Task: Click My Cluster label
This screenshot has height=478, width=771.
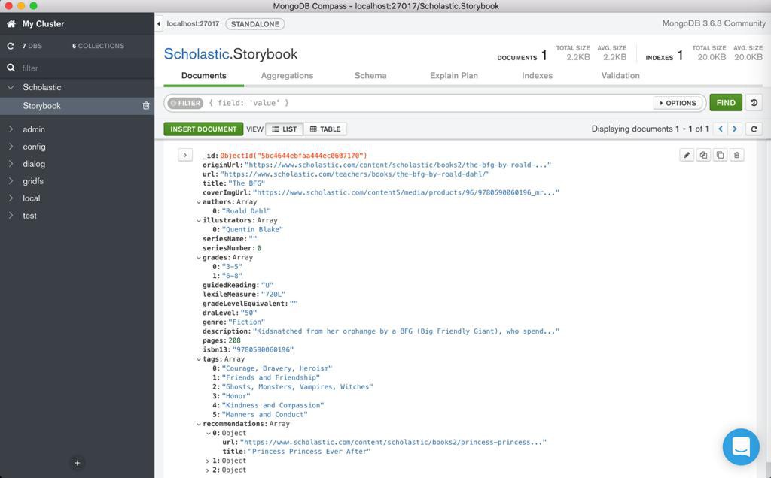Action: [43, 23]
